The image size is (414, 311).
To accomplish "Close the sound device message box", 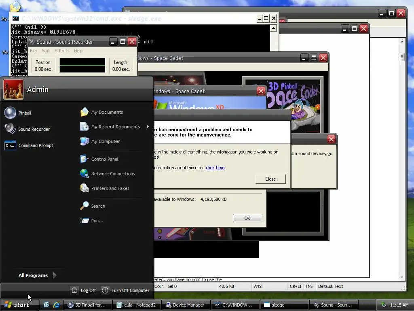I will tap(331, 139).
